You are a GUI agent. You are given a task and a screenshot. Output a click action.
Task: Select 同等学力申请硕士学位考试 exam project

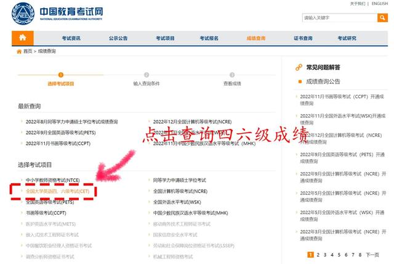click(x=179, y=180)
